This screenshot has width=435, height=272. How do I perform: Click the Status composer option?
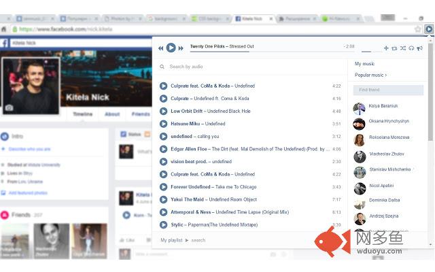coord(131,135)
